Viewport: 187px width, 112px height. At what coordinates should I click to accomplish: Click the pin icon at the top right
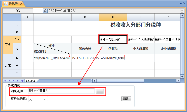pos(184,4)
